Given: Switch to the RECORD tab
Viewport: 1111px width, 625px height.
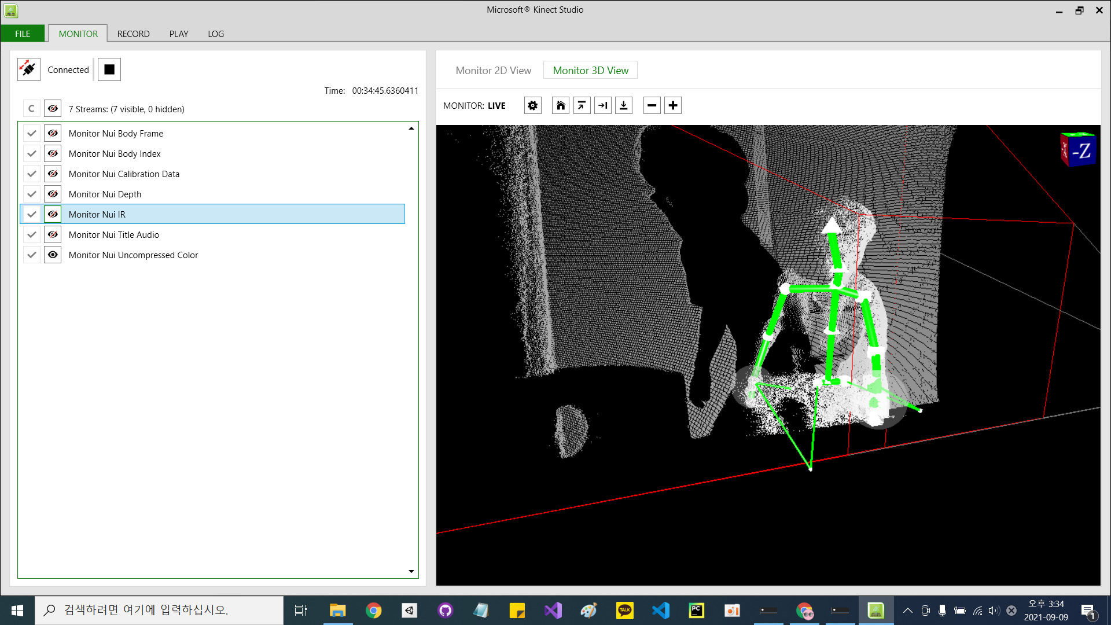Looking at the screenshot, I should (133, 34).
